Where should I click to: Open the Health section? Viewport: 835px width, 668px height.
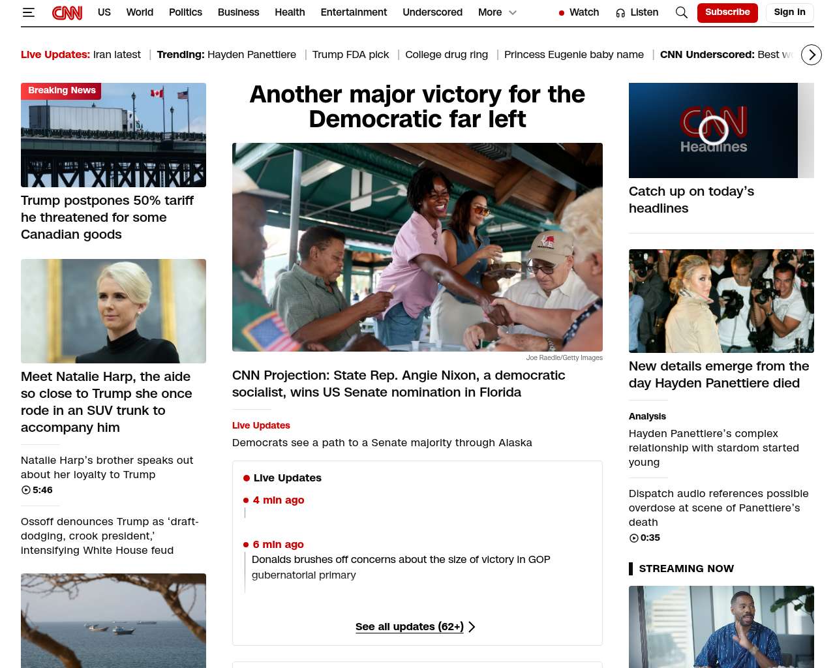[x=290, y=12]
